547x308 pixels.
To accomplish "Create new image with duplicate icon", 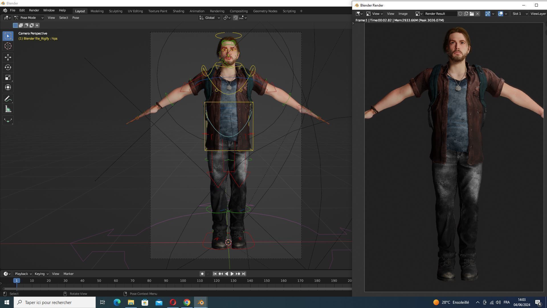I will point(466,14).
